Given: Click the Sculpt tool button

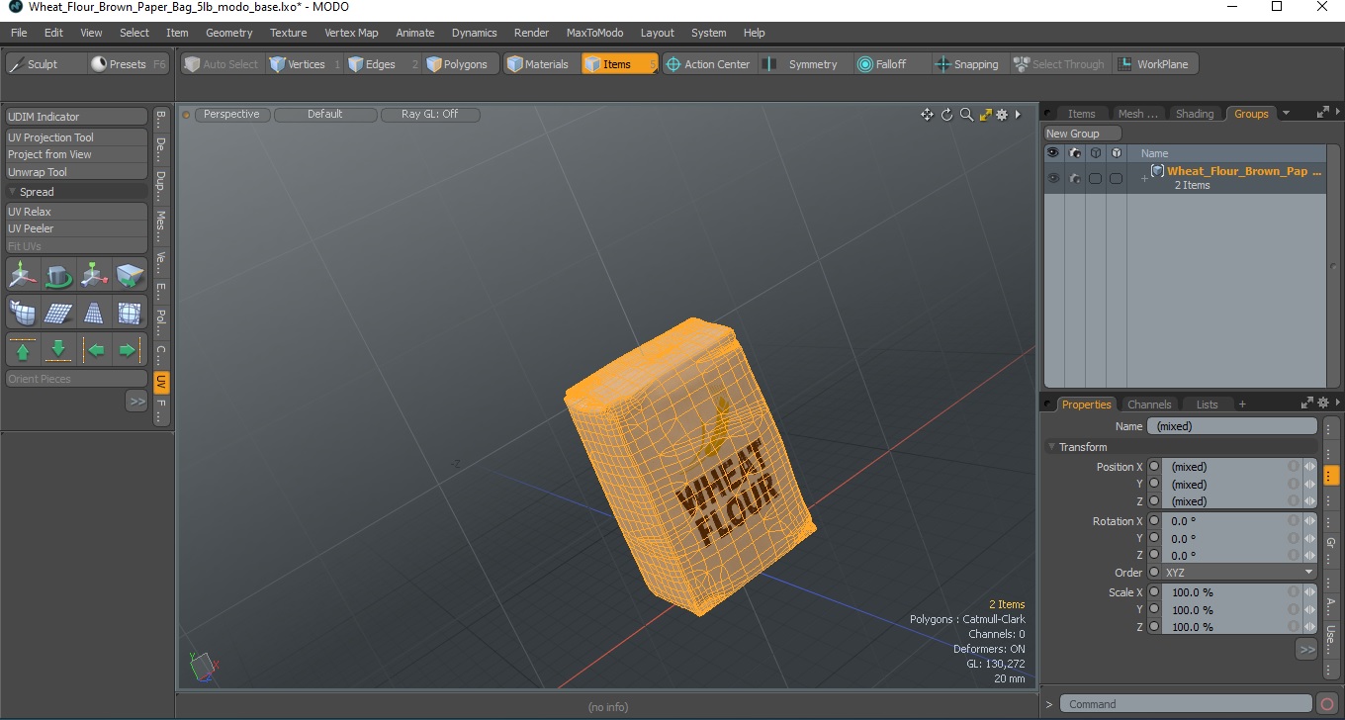Looking at the screenshot, I should (45, 64).
